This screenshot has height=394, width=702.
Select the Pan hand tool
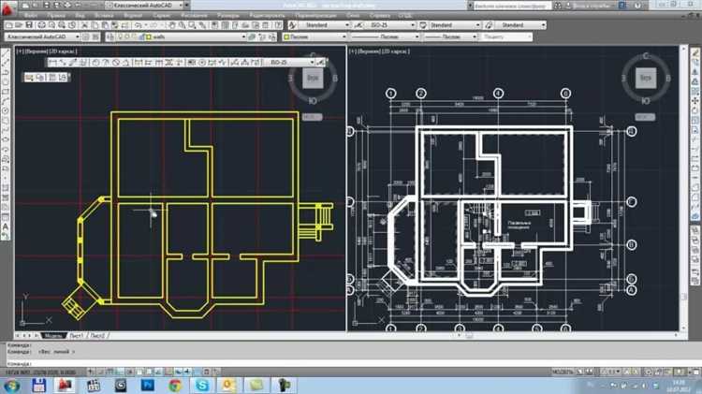point(172,25)
